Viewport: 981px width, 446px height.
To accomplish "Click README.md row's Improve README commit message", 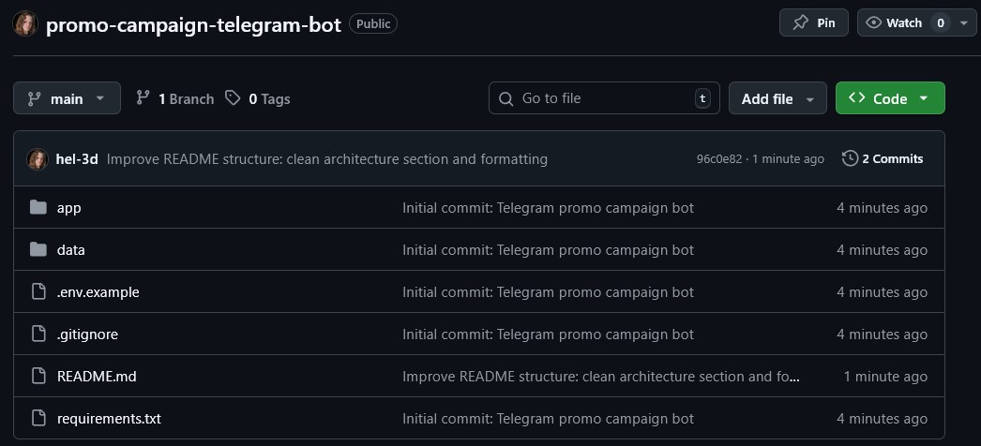I will click(x=601, y=376).
